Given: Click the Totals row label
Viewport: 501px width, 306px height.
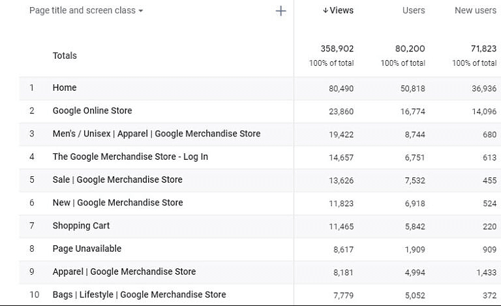Looking at the screenshot, I should tap(65, 56).
